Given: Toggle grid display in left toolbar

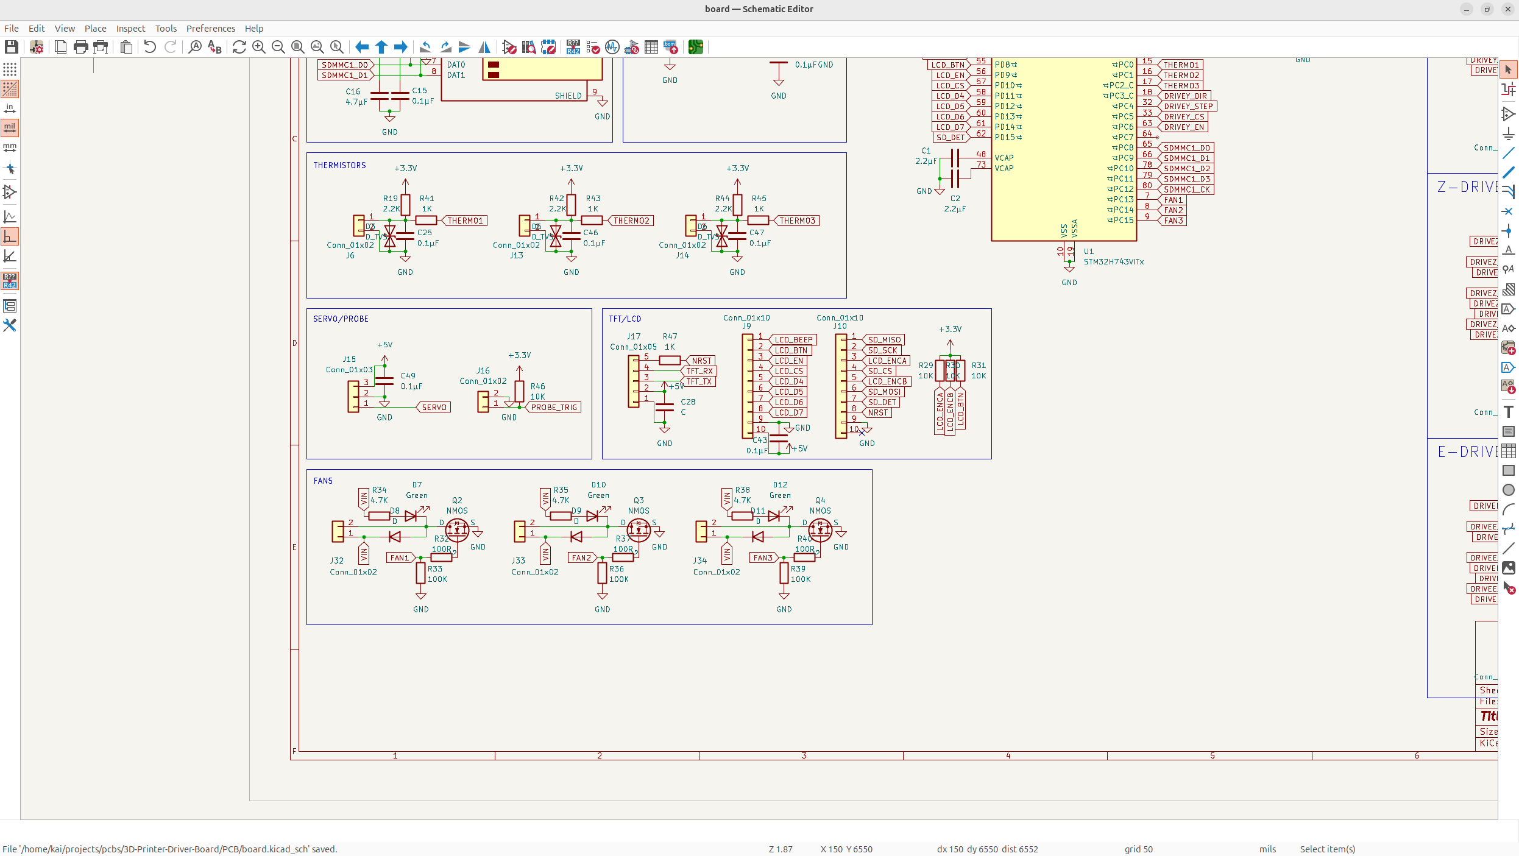Looking at the screenshot, I should pos(10,69).
